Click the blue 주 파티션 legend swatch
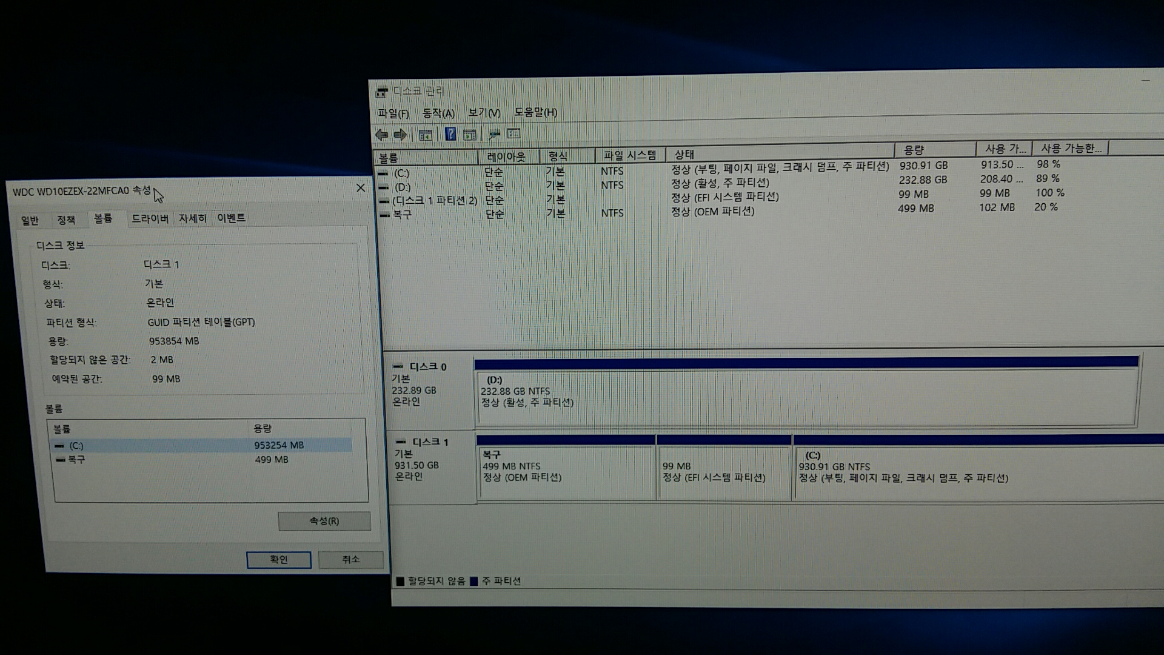This screenshot has height=655, width=1164. pyautogui.click(x=474, y=581)
